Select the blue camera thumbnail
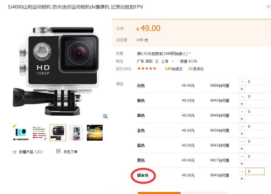The height and width of the screenshot is (194, 271). [x=21, y=133]
